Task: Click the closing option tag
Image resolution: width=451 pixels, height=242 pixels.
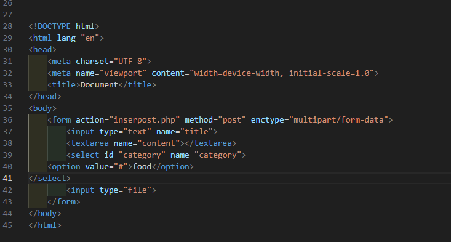Action: pos(172,167)
